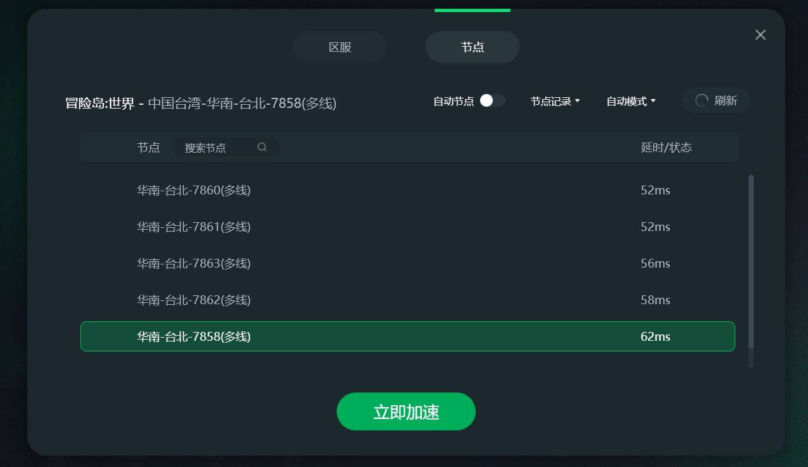Click the 立即加速 button

click(406, 411)
